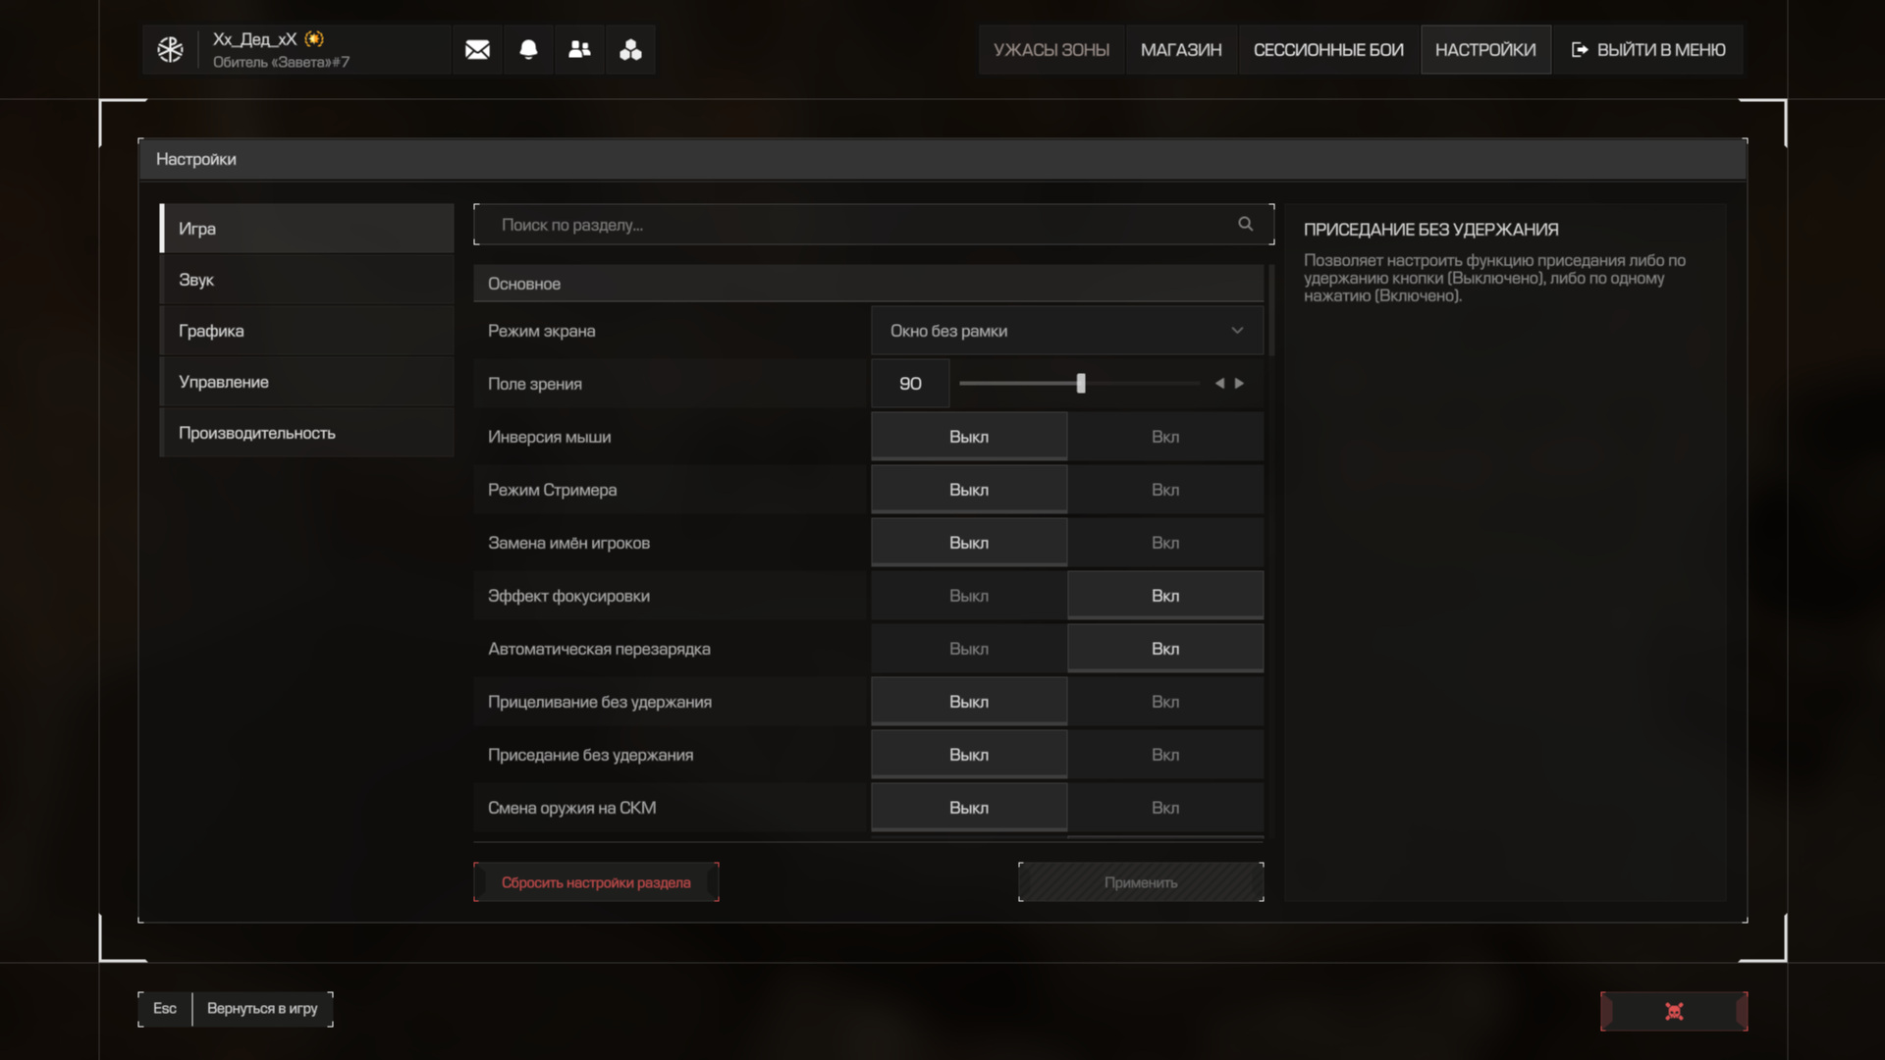Enable mouse inversion with Вкл

pyautogui.click(x=1164, y=437)
